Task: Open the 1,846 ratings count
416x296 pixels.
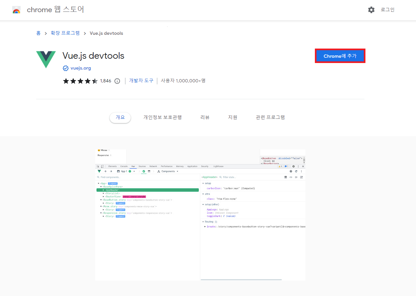Action: (106, 81)
